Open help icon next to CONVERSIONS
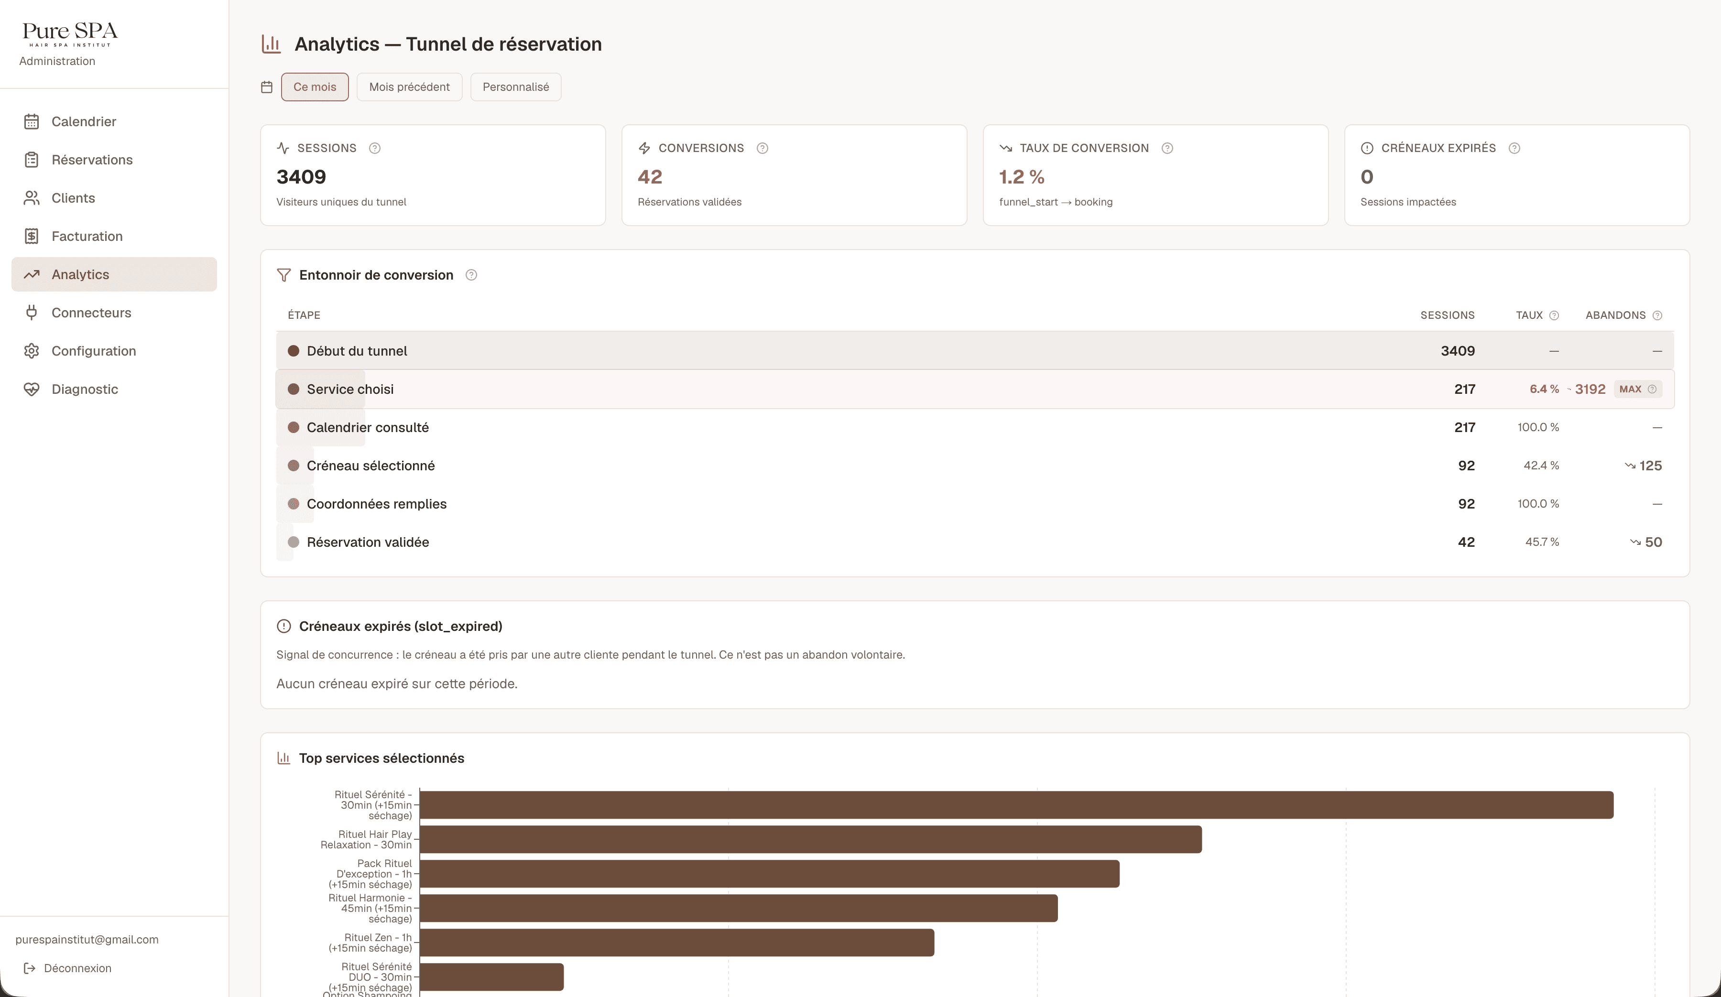Image resolution: width=1721 pixels, height=997 pixels. pos(762,148)
